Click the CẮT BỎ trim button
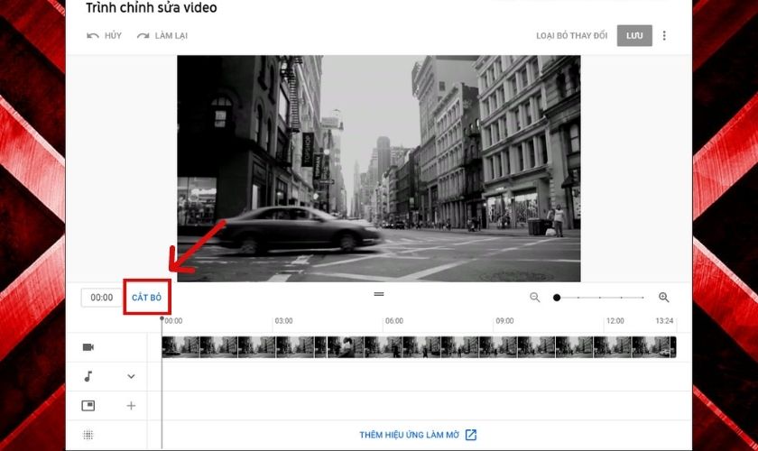 click(146, 298)
